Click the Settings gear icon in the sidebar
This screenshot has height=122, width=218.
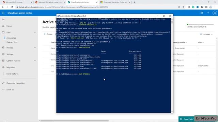click(x=3, y=54)
